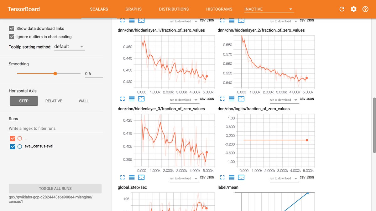Image resolution: width=376 pixels, height=211 pixels.
Task: Download JSON for logits chart
Action: [311, 177]
